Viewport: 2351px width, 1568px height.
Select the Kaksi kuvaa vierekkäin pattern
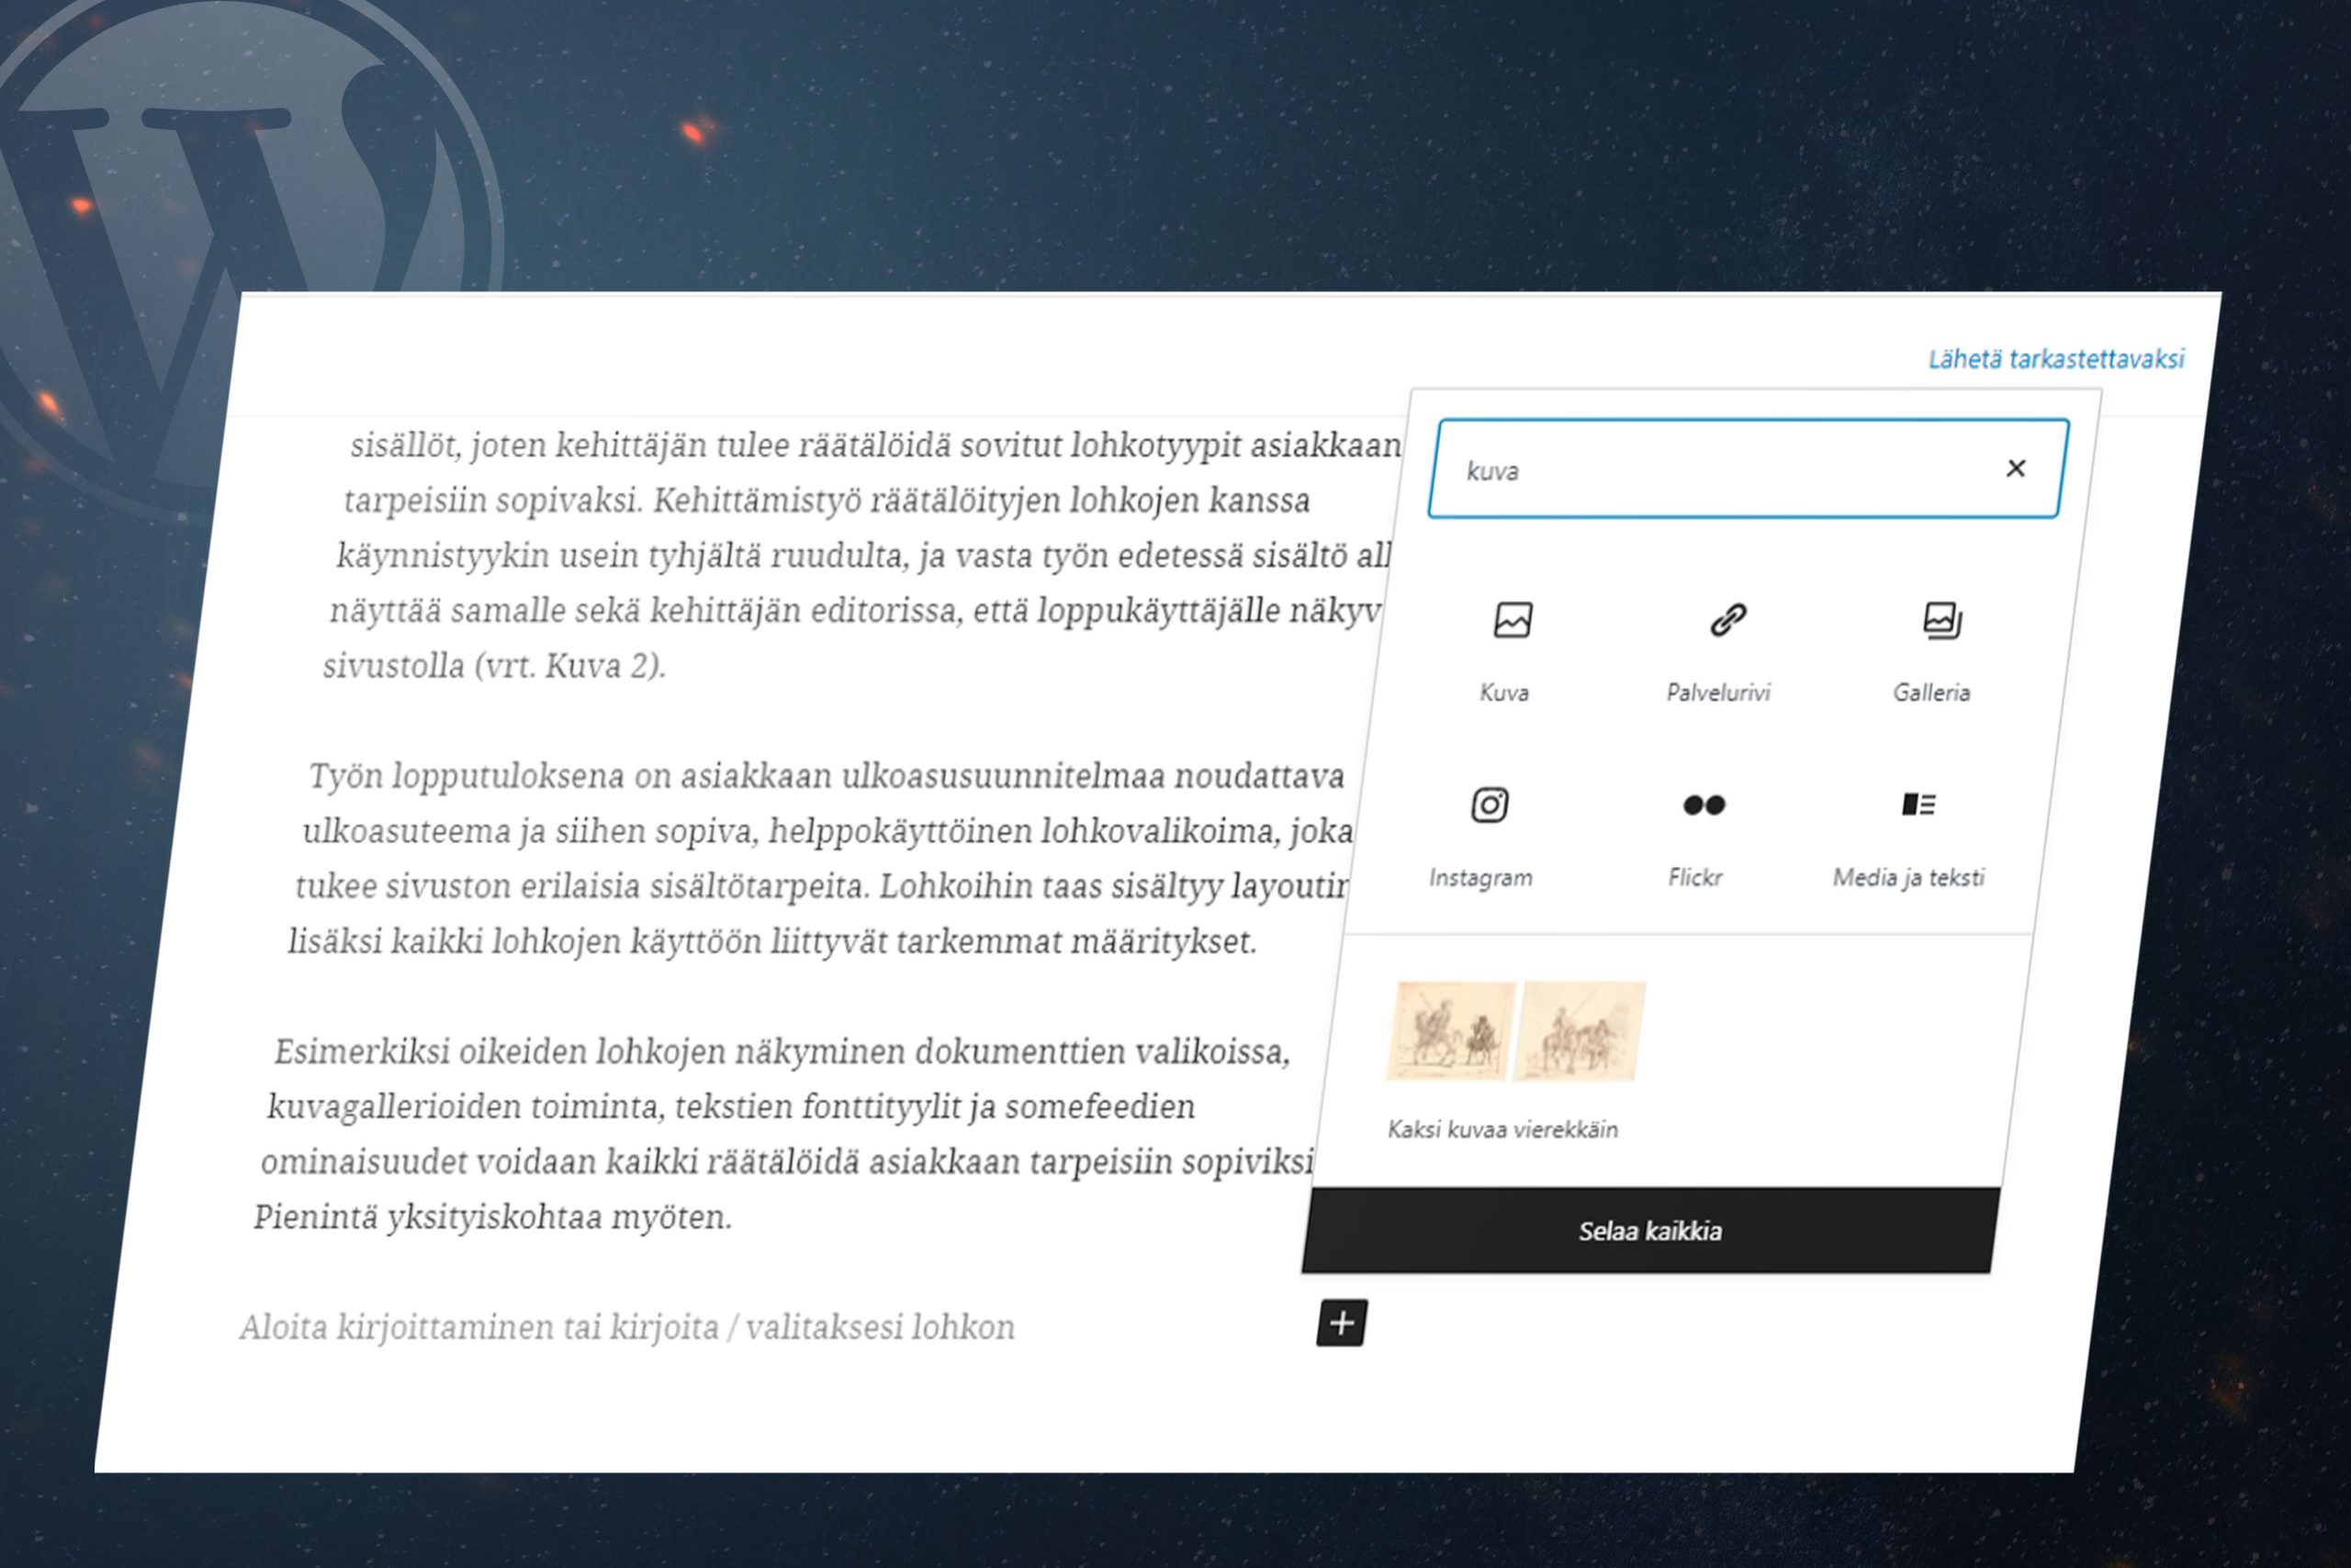(1503, 1130)
